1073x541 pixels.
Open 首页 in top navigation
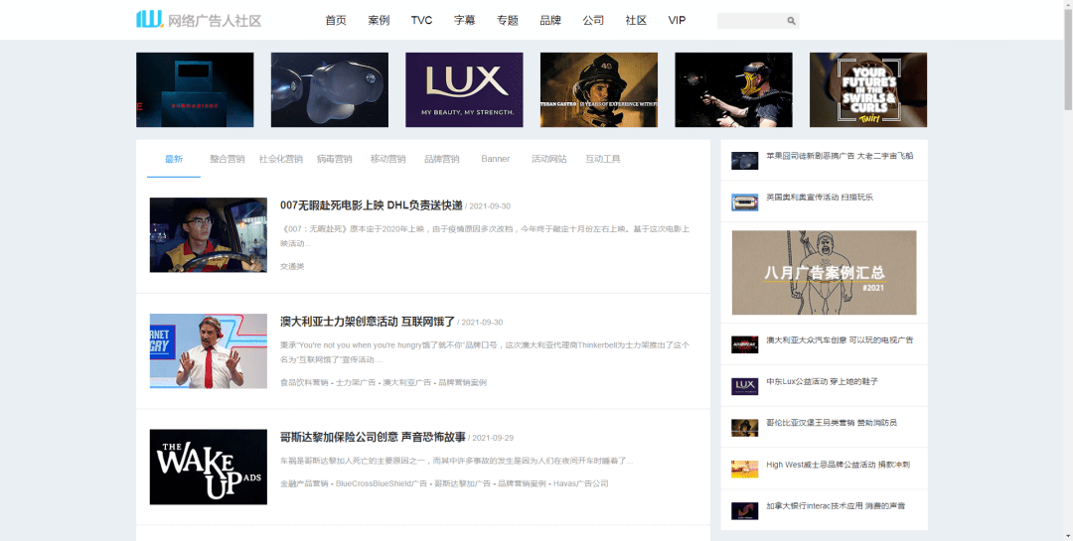336,21
